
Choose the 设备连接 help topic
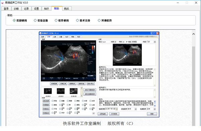[x=41, y=20]
